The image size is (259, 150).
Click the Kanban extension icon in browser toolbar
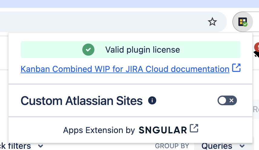click(242, 22)
